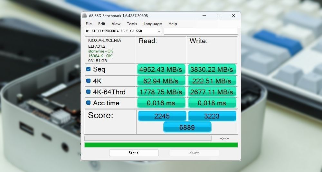Minimize the AS SSD Benchmark window
The width and height of the screenshot is (322, 172).
point(204,16)
